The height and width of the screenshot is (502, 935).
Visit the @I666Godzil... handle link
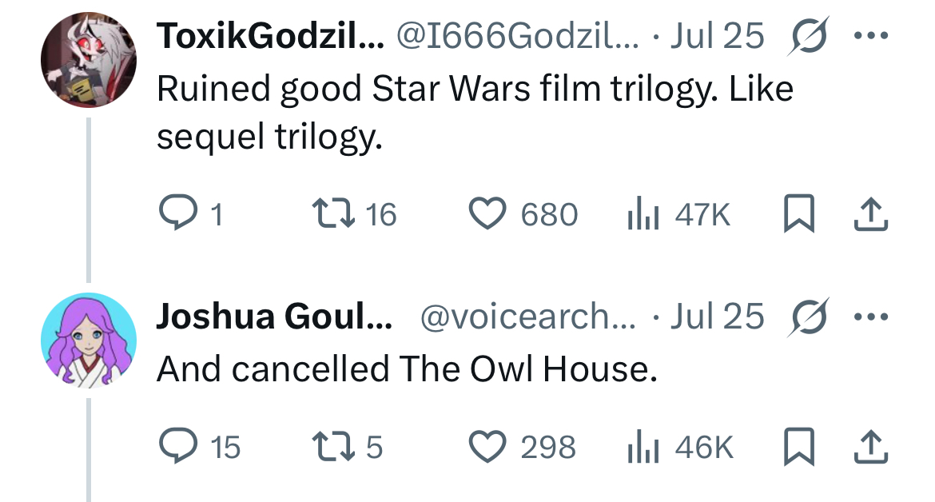tap(517, 36)
